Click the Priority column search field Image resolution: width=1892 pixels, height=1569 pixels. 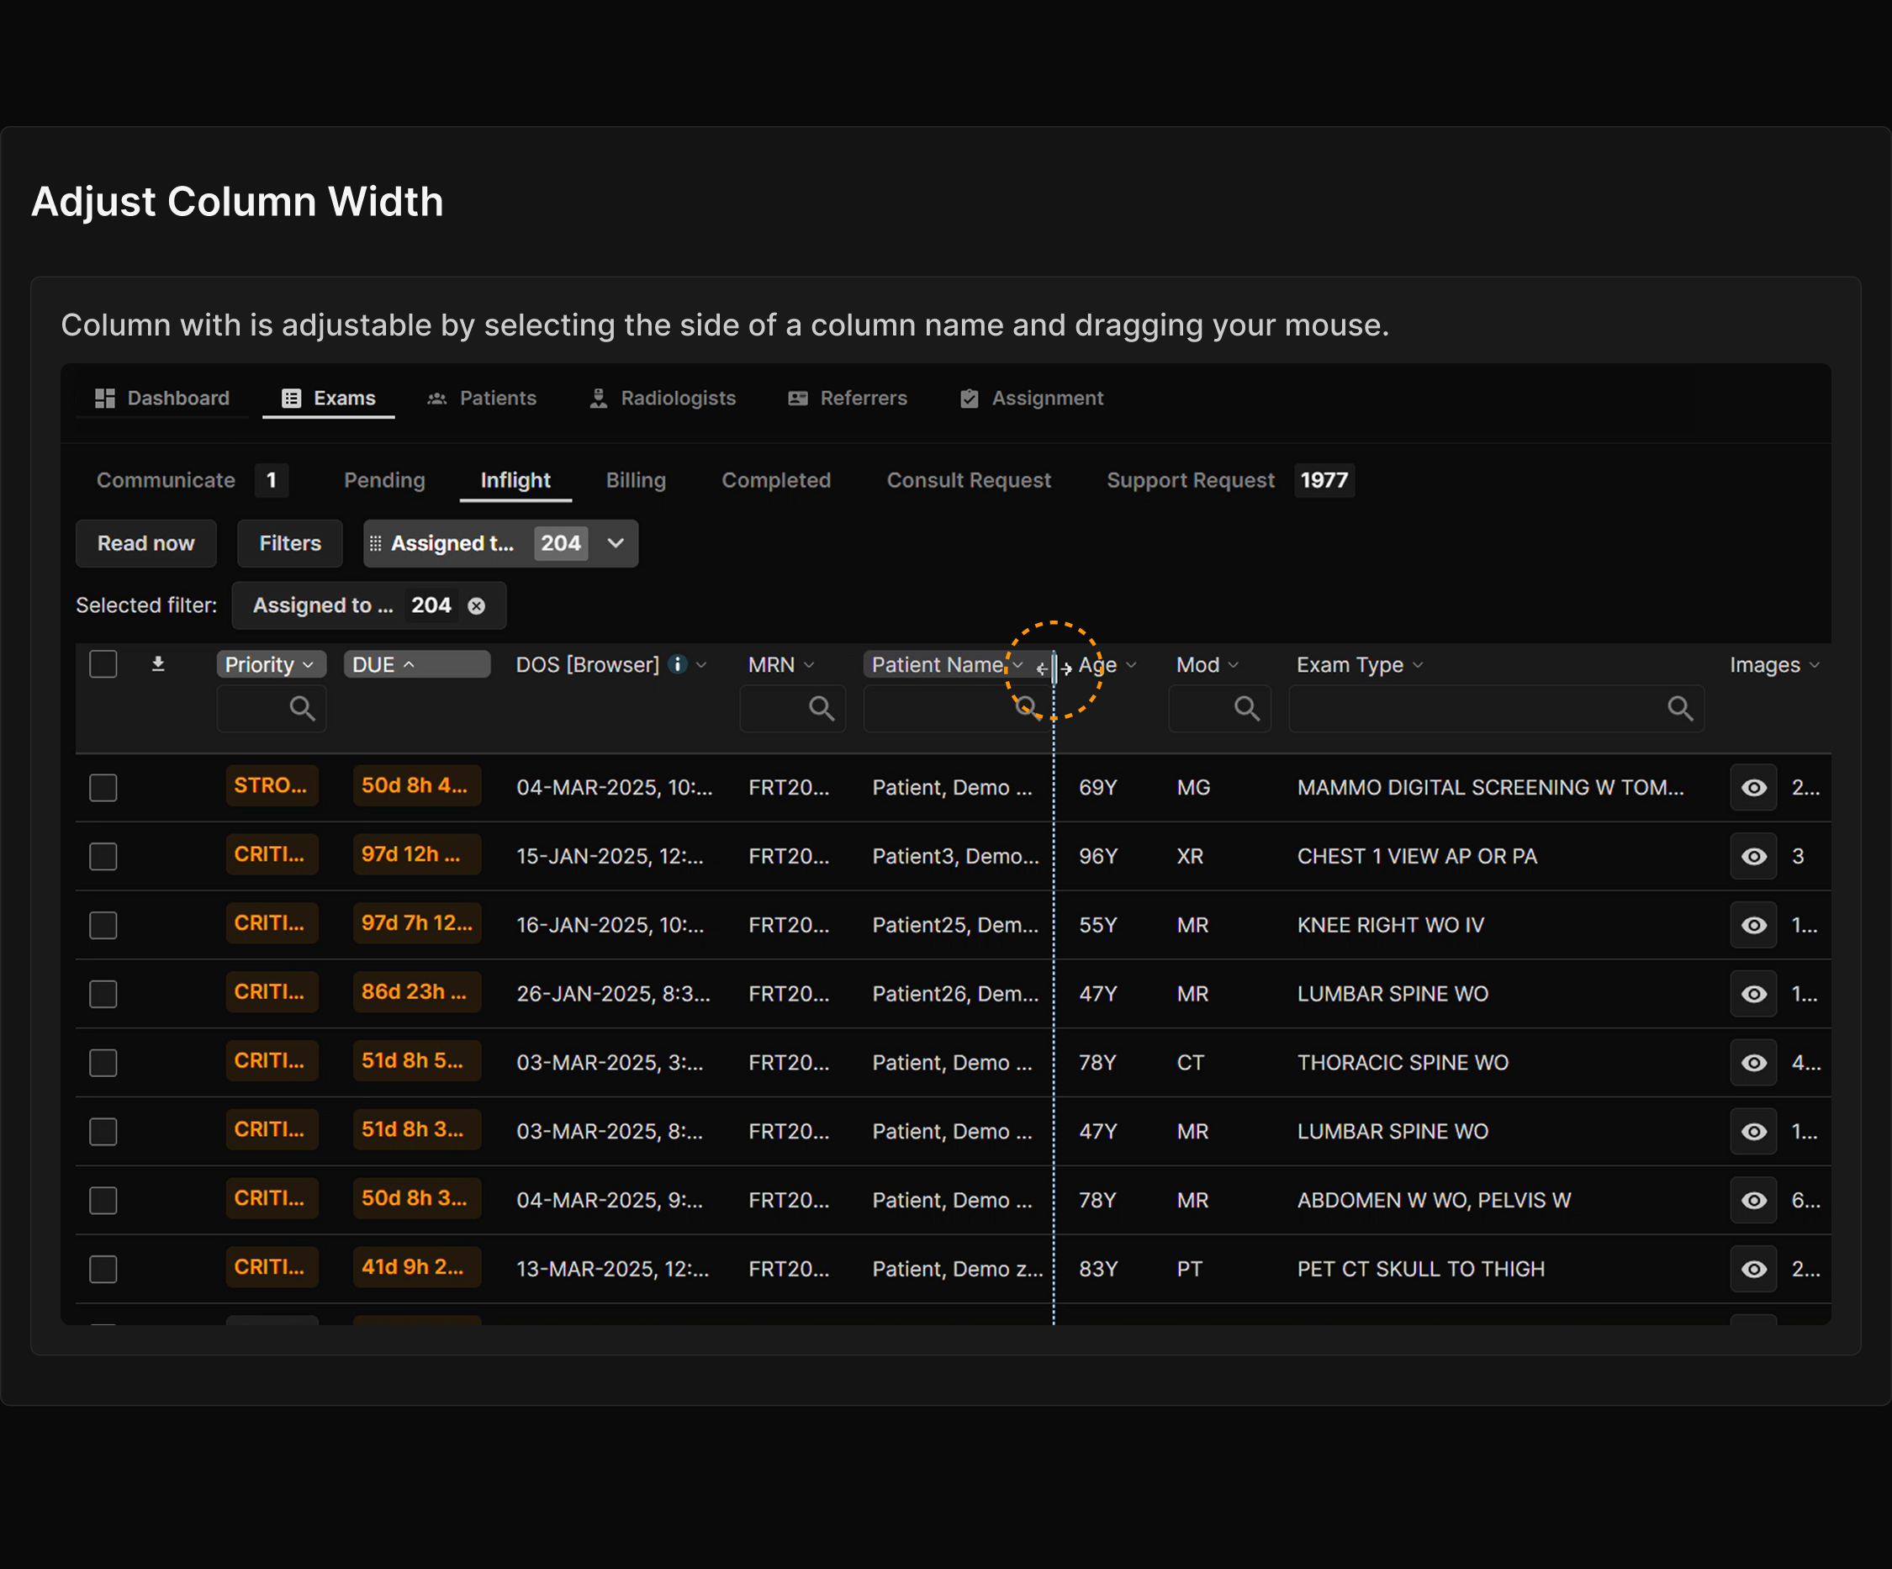(271, 709)
